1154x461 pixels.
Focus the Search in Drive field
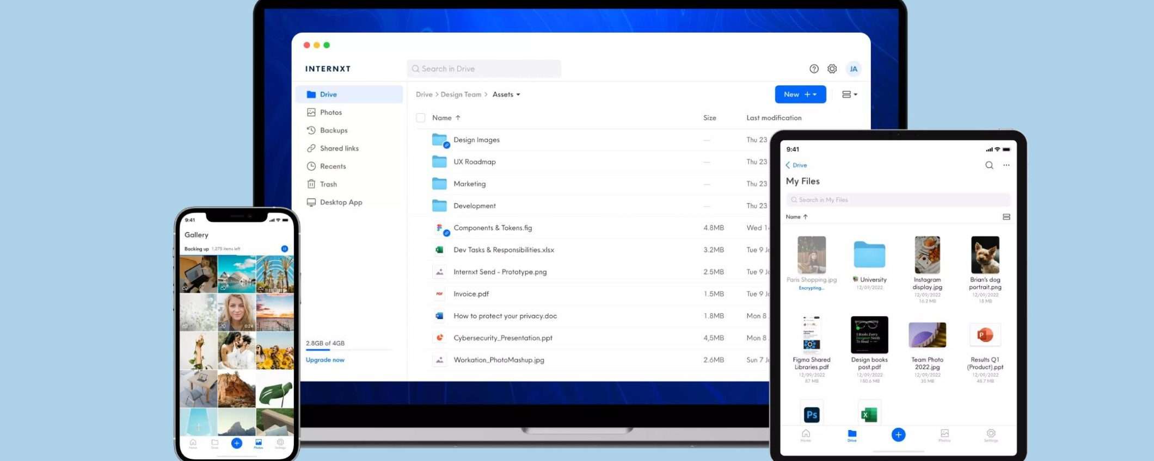(x=484, y=69)
